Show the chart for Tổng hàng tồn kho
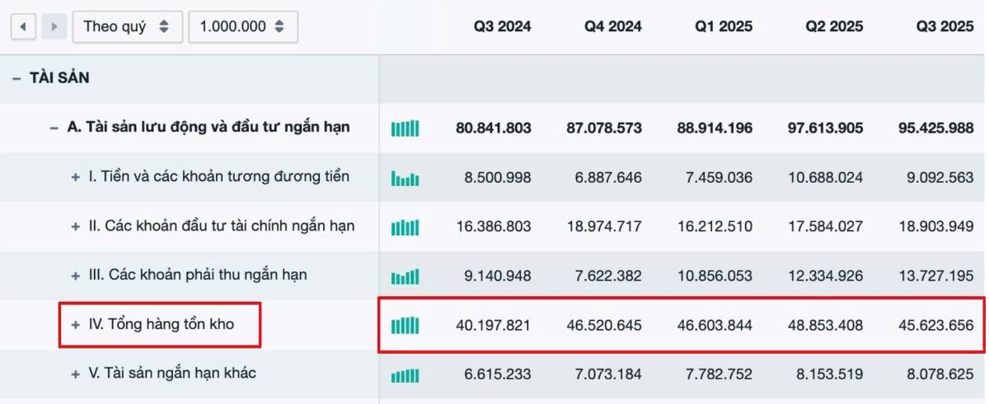Screen dimensions: 989x404 point(405,326)
